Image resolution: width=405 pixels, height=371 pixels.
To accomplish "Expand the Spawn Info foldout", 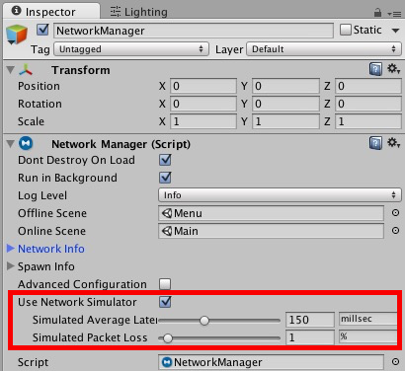I will pyautogui.click(x=11, y=266).
